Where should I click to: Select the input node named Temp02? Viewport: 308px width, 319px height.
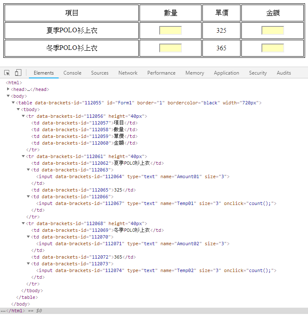[x=156, y=270]
